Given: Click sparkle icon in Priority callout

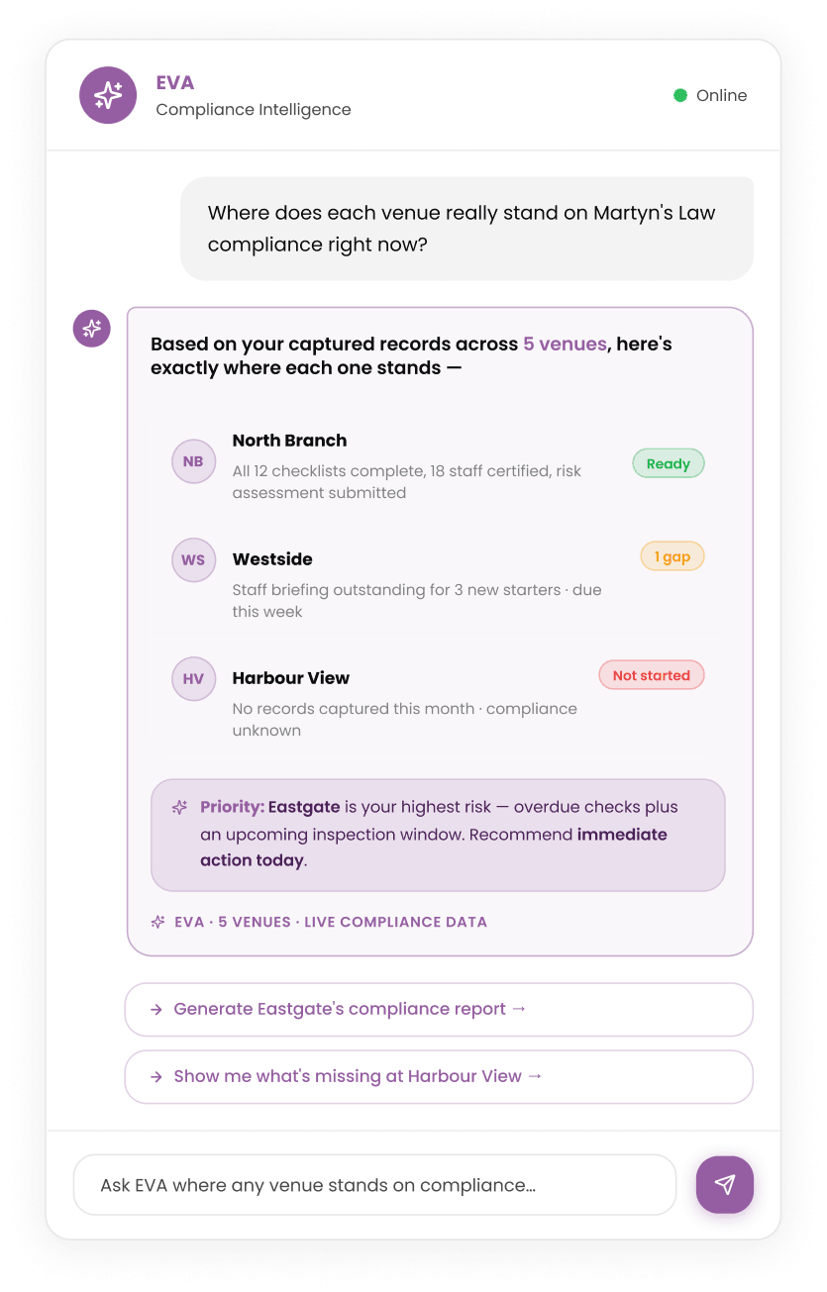Looking at the screenshot, I should [x=179, y=807].
